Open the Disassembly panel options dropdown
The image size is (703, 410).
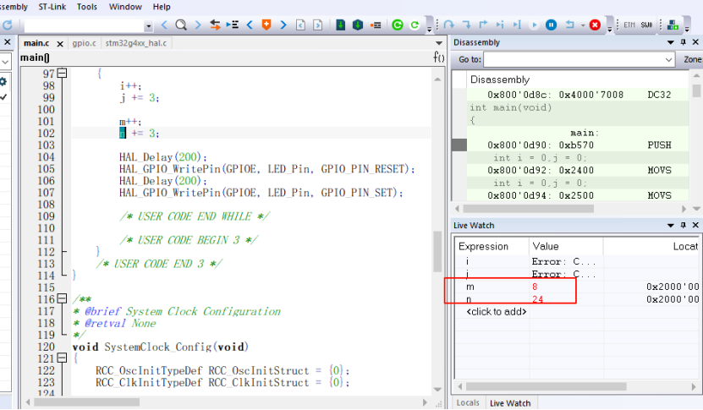point(671,42)
